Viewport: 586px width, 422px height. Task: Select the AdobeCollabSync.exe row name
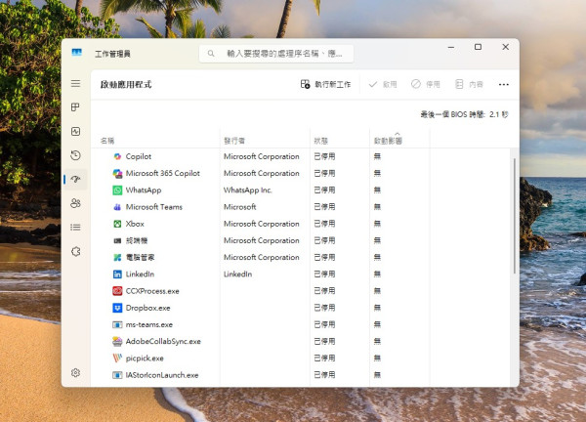pos(163,341)
